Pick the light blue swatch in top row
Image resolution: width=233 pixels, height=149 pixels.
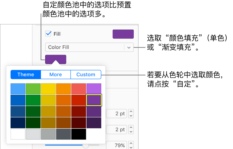[18, 89]
